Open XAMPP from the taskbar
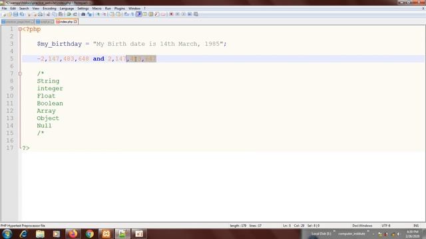The width and height of the screenshot is (426, 239). (x=106, y=234)
